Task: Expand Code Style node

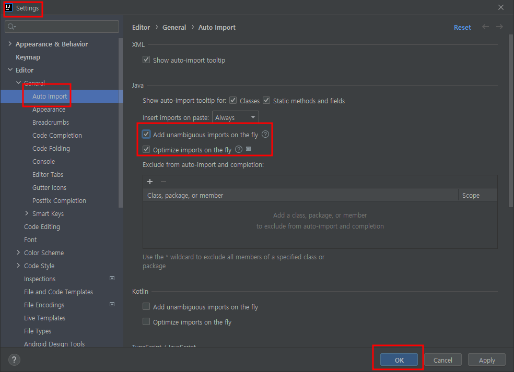Action: click(x=19, y=266)
